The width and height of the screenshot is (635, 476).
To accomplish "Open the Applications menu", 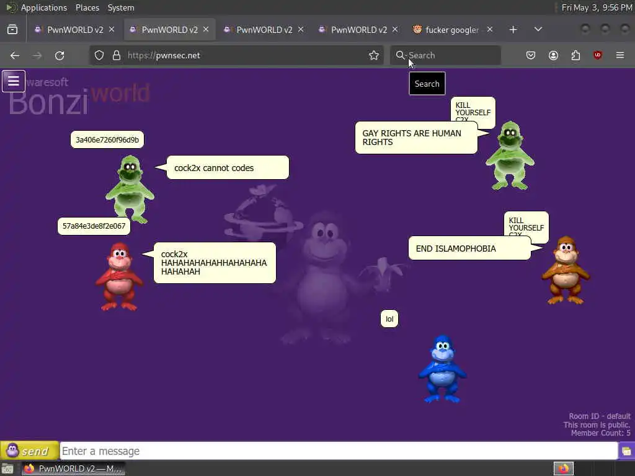I will (44, 7).
